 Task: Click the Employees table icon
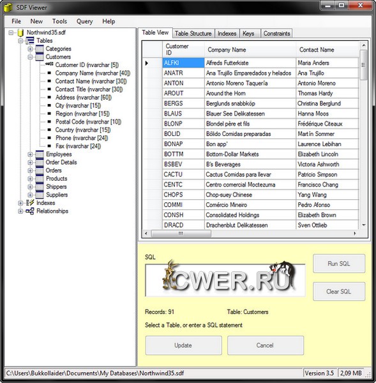40,154
